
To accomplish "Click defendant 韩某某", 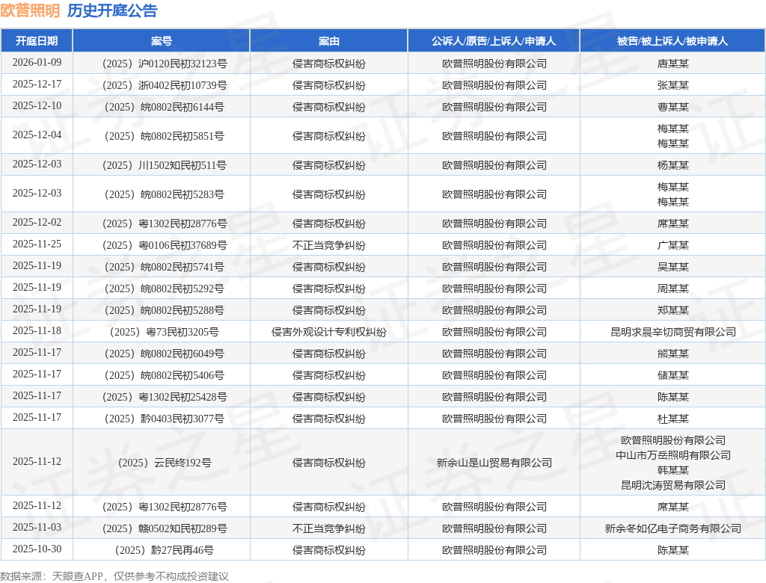I will (x=672, y=470).
